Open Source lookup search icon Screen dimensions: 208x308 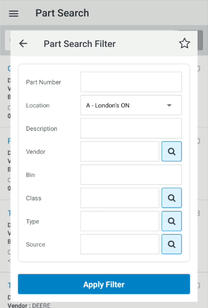coord(171,244)
